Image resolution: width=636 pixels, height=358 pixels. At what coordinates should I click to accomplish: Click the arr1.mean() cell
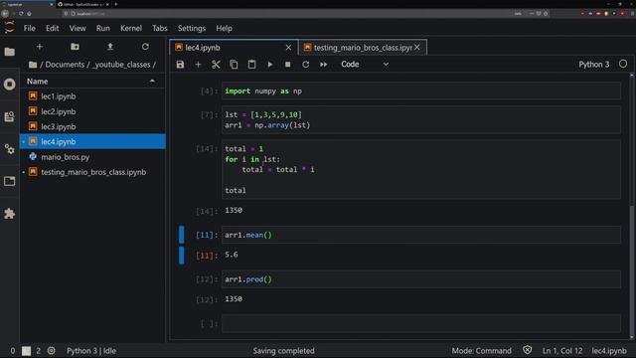421,235
